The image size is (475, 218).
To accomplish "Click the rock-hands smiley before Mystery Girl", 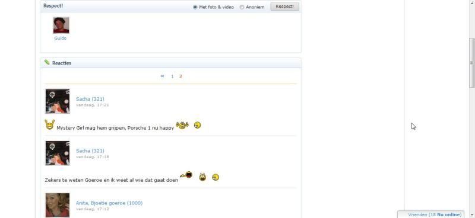I will (x=50, y=124).
